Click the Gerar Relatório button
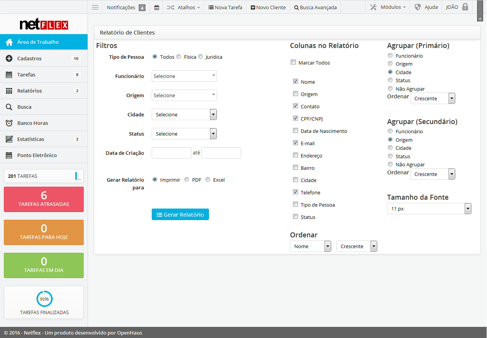 [180, 215]
